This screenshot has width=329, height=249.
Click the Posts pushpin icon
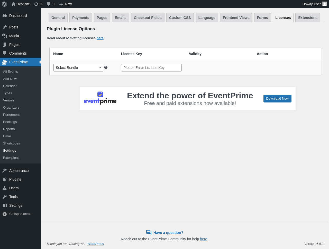coord(5,27)
